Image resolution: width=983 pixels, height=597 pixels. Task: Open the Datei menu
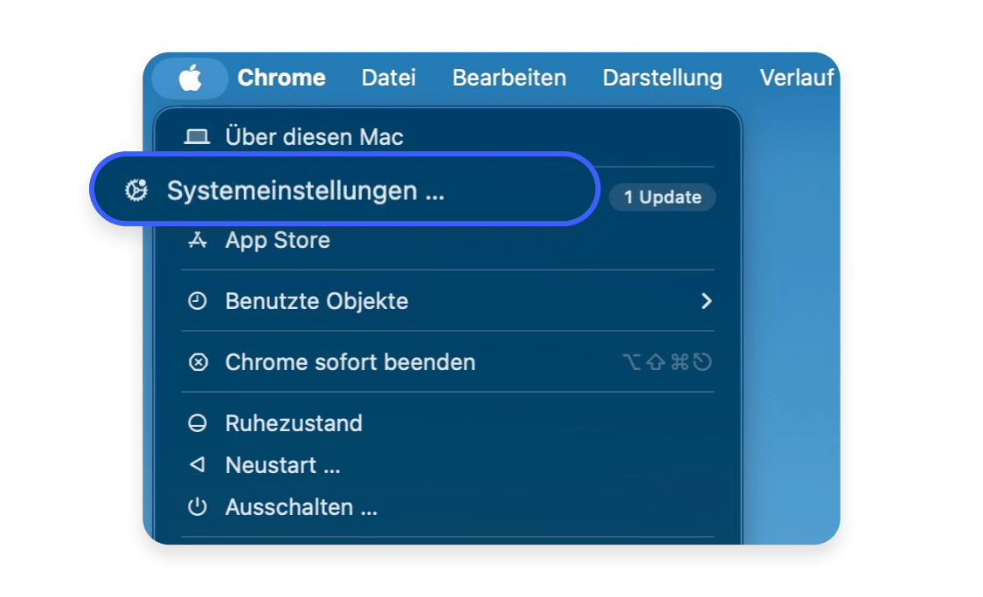coord(389,78)
